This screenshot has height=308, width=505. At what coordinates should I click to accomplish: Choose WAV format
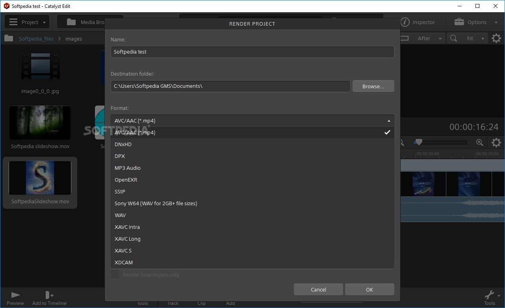tap(253, 215)
